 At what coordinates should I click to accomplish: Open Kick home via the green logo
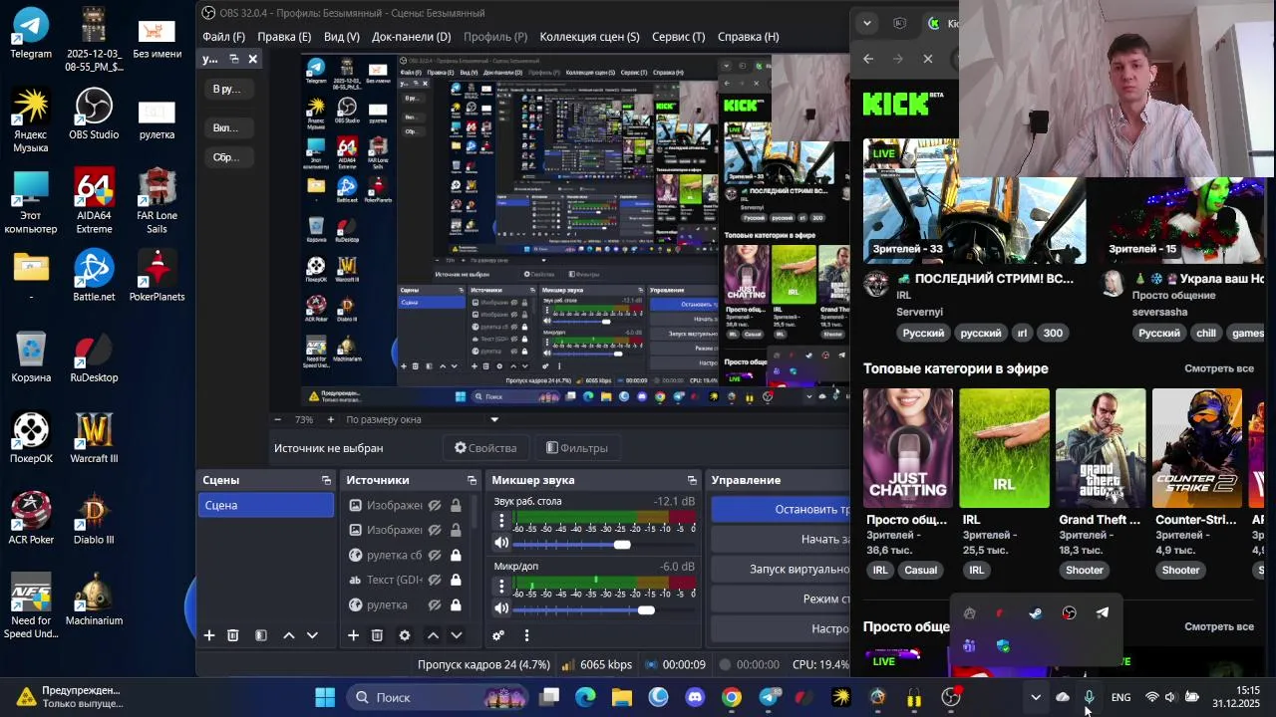click(896, 104)
